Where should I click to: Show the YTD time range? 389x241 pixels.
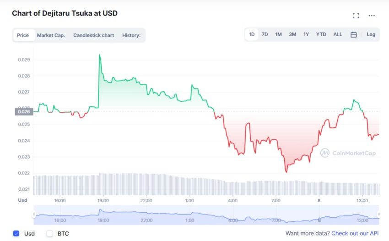coord(321,35)
